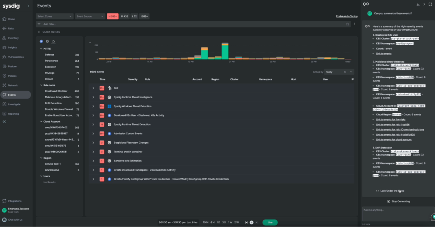Expand the Sysdig Runtime Threat Intelligence event row
Viewport: 435px width, 227px height.
click(x=93, y=97)
